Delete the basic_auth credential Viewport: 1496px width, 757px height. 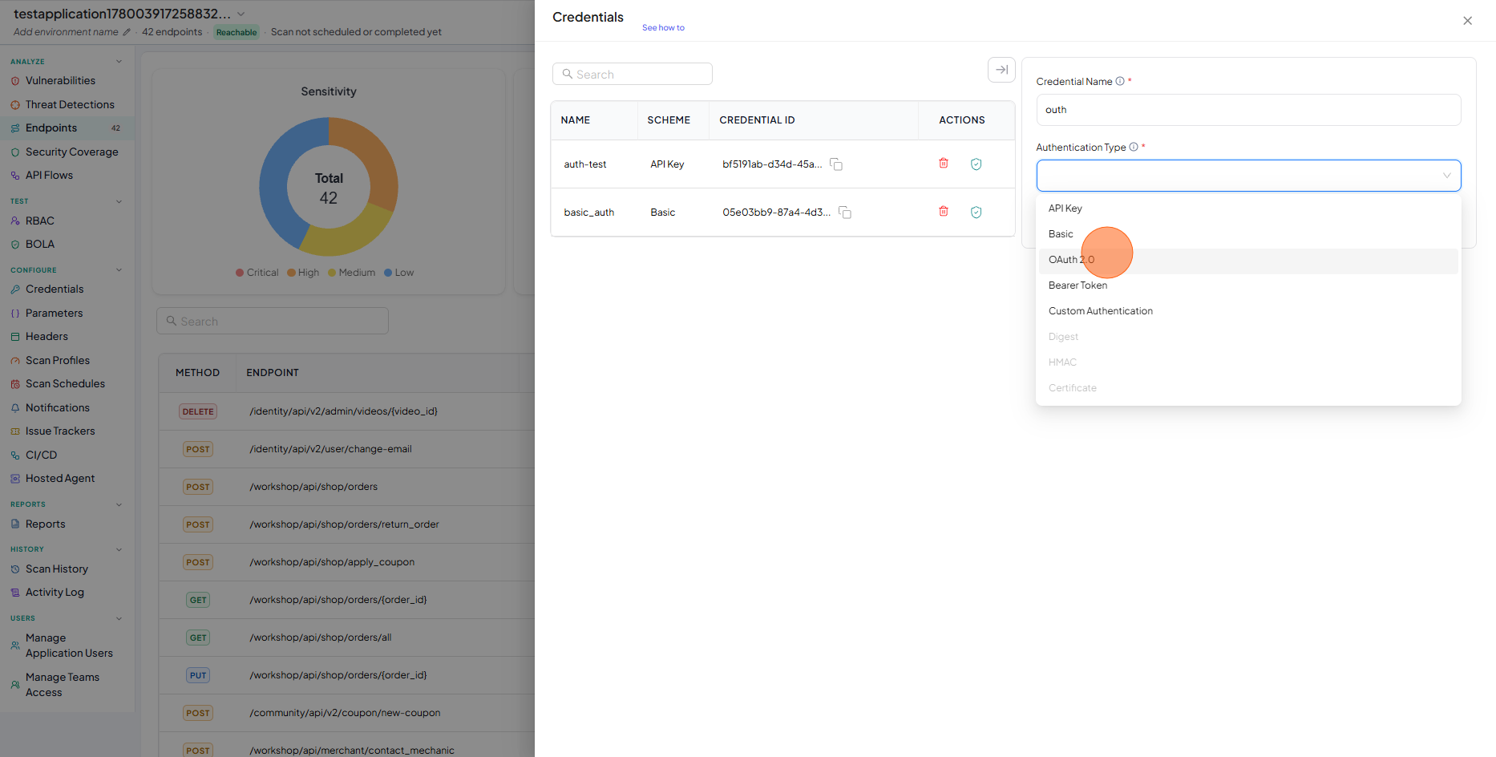click(x=944, y=212)
